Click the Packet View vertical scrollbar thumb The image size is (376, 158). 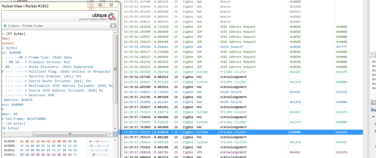(x=115, y=69)
